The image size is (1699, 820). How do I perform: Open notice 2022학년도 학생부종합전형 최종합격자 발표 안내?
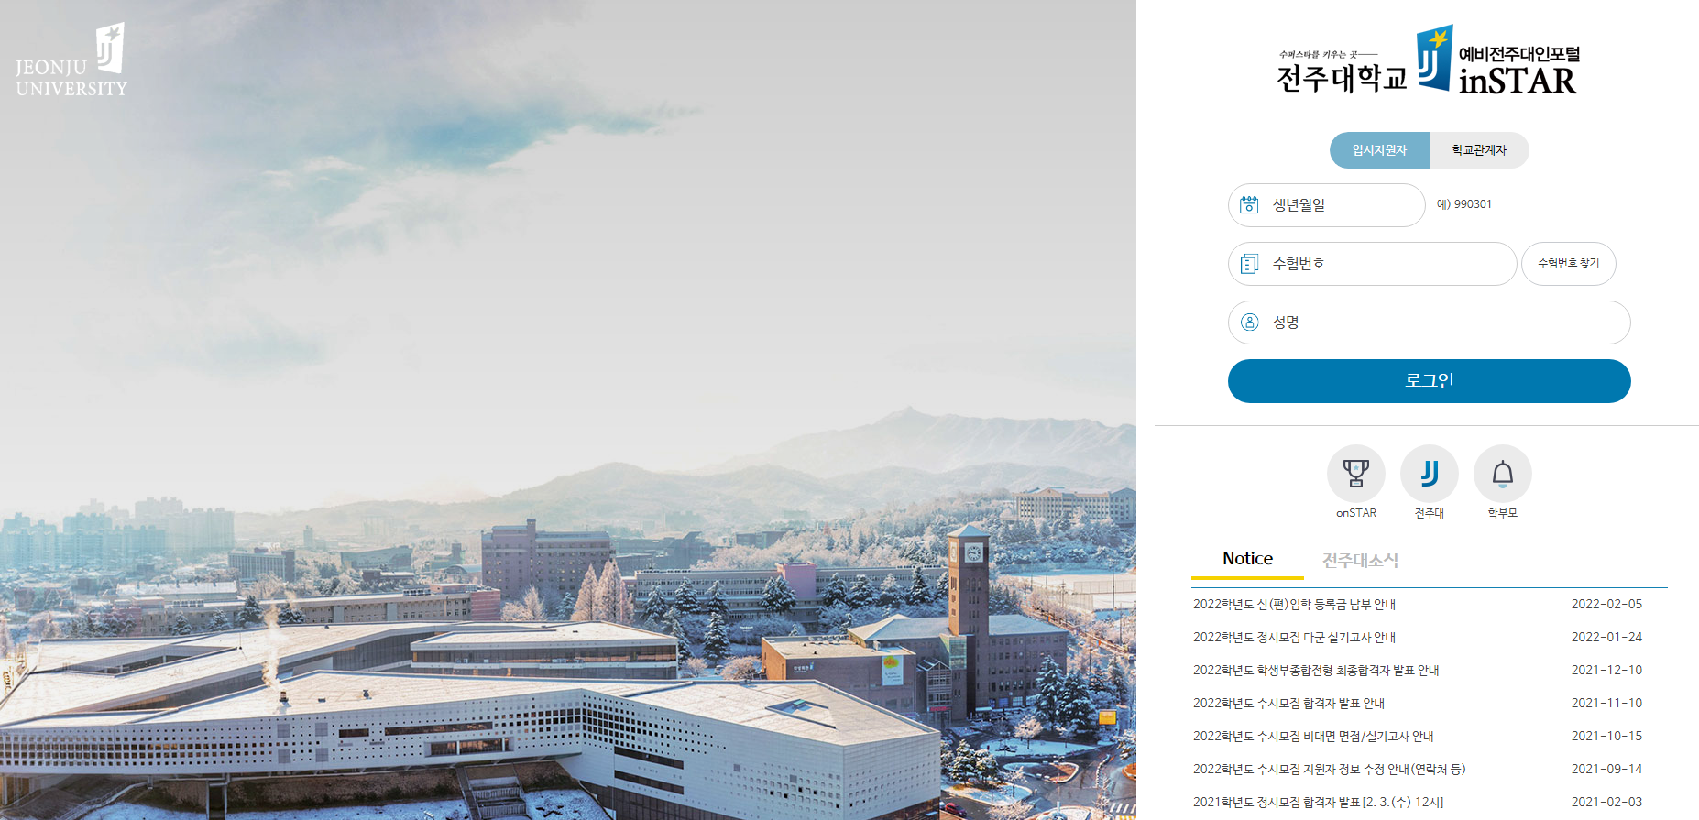click(1316, 671)
